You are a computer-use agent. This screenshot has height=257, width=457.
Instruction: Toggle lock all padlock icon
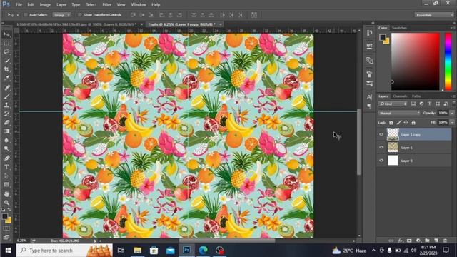click(x=413, y=123)
